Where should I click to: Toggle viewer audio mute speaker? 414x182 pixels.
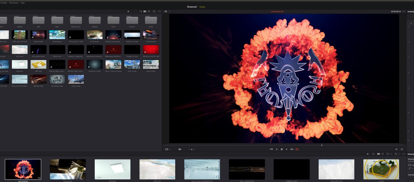pos(180,149)
